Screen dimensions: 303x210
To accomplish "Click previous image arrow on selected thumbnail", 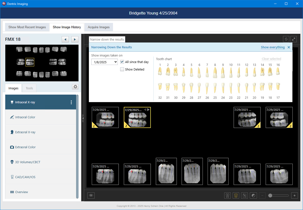I will (x=145, y=110).
